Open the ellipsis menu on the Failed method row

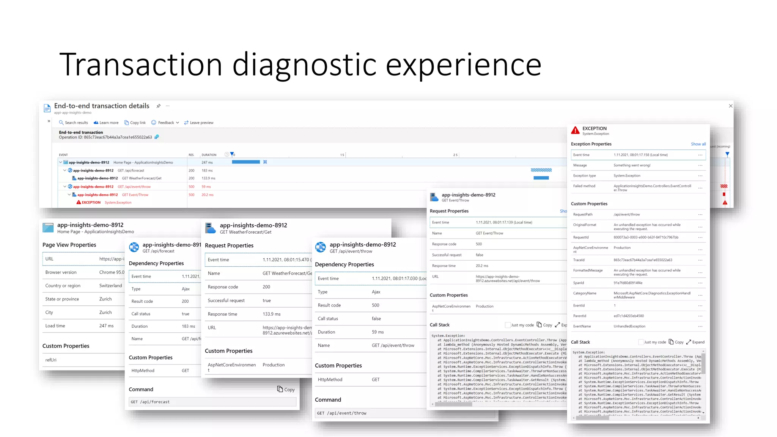(x=700, y=188)
